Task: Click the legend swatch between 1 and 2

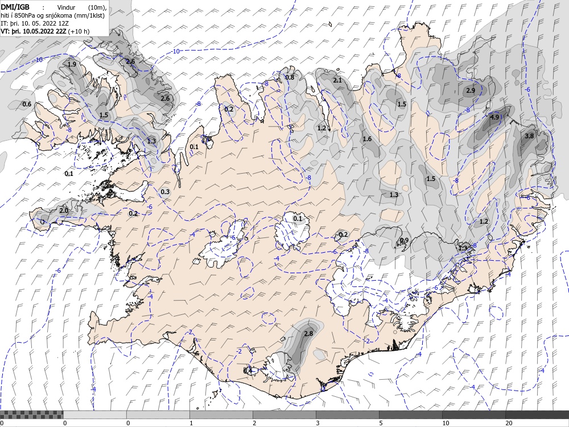Action: click(x=221, y=414)
